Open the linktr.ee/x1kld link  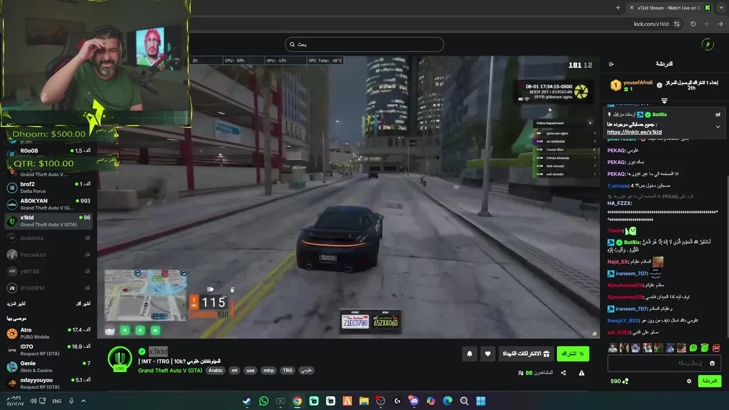(x=634, y=132)
